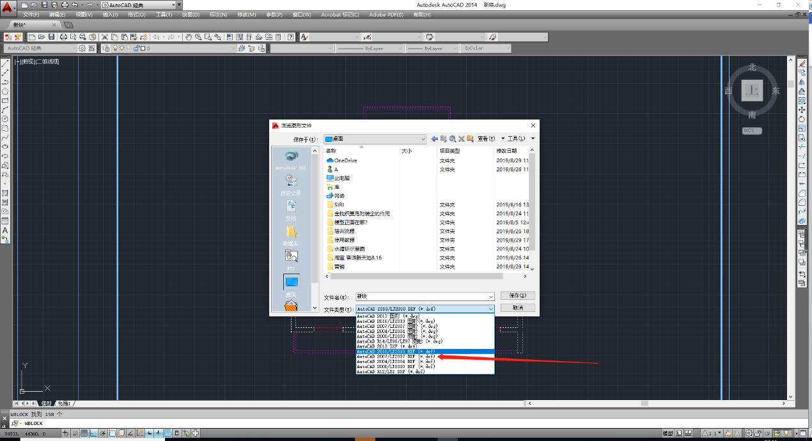Open the 编辑(E) menu

click(57, 14)
